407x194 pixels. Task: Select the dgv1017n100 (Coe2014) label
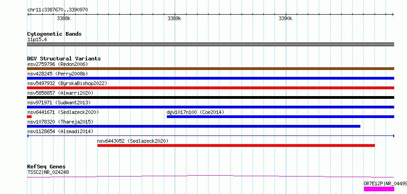pos(195,112)
